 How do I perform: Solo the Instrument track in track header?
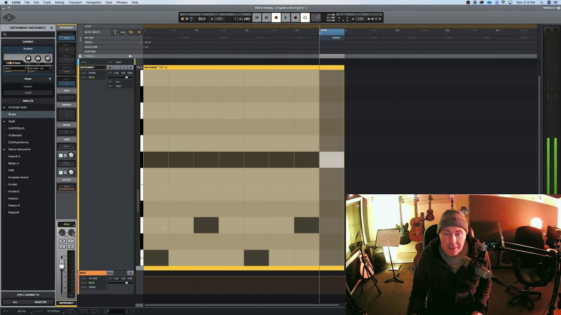[124, 67]
